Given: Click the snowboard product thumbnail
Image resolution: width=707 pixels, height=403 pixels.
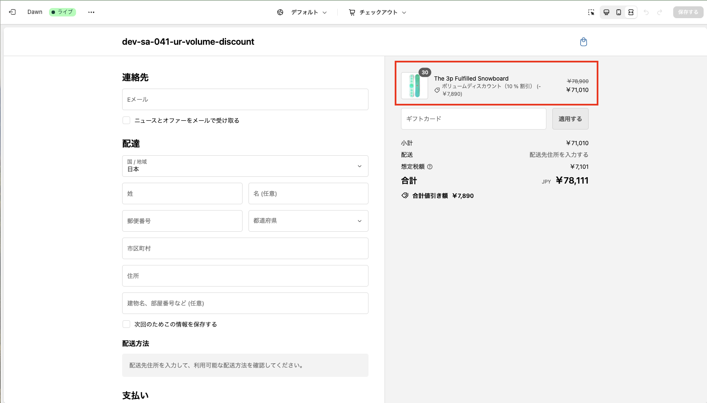Looking at the screenshot, I should coord(414,85).
